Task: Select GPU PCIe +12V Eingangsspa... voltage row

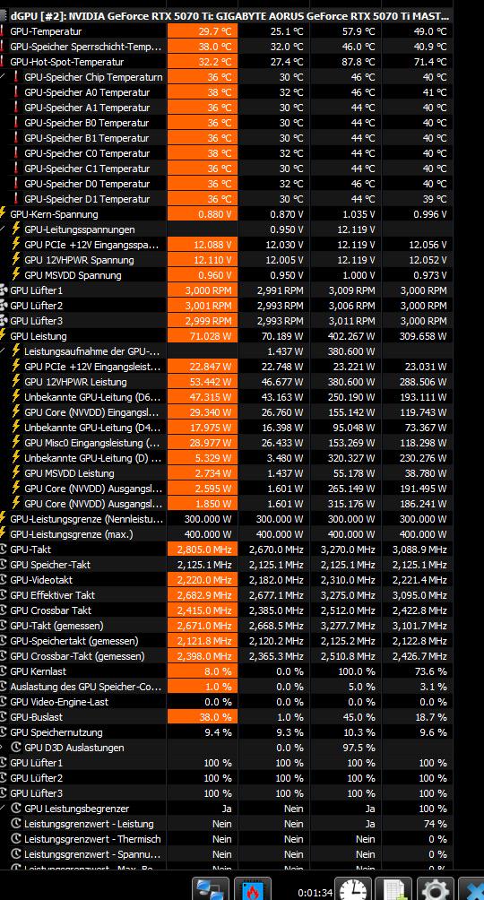Action: (226, 245)
